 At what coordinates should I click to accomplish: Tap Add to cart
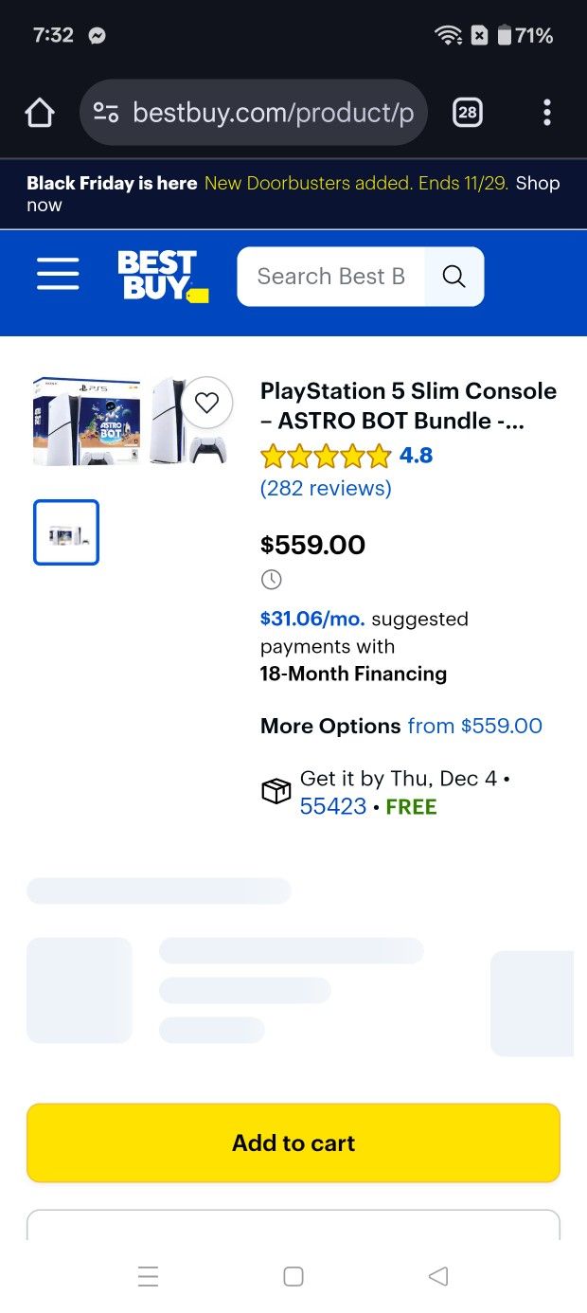point(293,1142)
